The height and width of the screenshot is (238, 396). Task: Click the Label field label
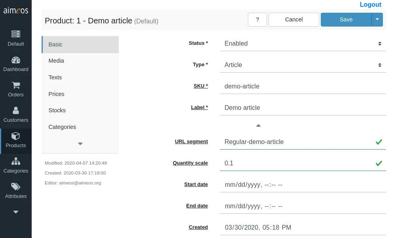click(x=200, y=107)
